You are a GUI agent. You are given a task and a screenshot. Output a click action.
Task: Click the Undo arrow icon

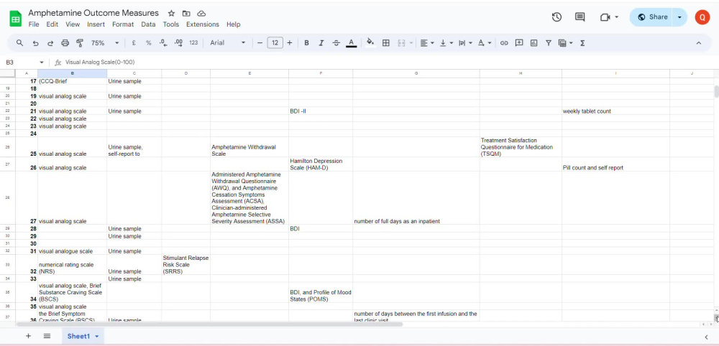pyautogui.click(x=35, y=43)
